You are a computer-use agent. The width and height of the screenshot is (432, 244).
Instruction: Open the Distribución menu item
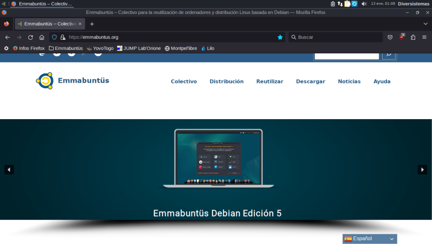pos(227,82)
